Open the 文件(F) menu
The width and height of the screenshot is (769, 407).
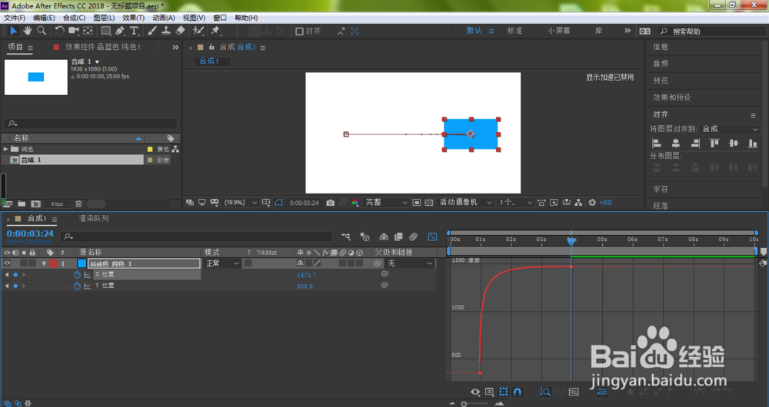pyautogui.click(x=15, y=18)
